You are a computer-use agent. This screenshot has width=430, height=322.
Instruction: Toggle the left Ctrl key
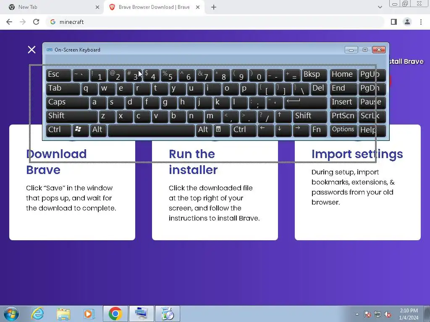59,130
